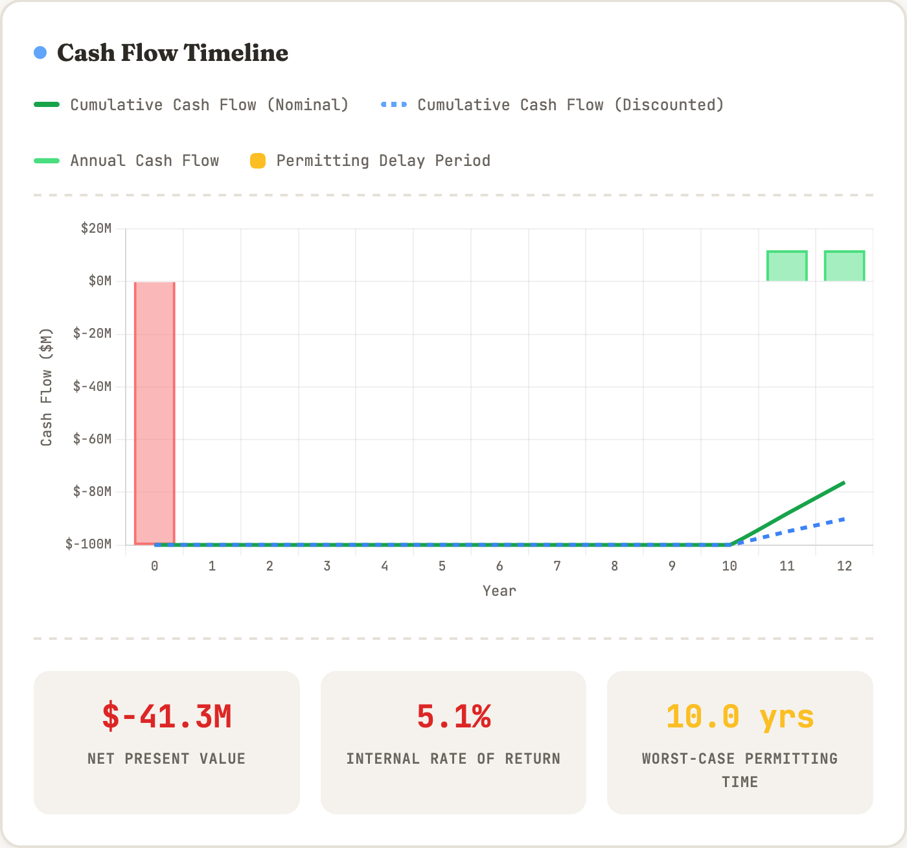Select the Worst-Case Permitting Time card
This screenshot has width=907, height=848.
point(740,742)
